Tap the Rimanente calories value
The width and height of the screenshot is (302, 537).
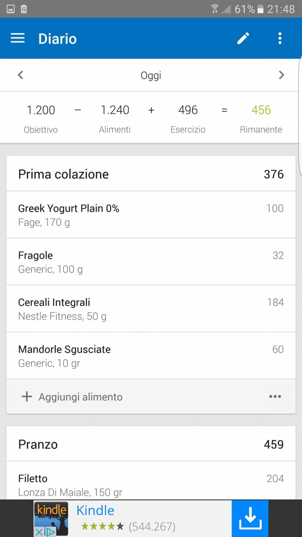tap(261, 110)
